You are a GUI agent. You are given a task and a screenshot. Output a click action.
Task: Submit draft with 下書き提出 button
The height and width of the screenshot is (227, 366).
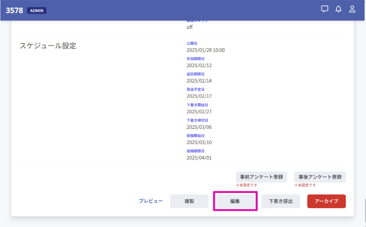point(281,201)
